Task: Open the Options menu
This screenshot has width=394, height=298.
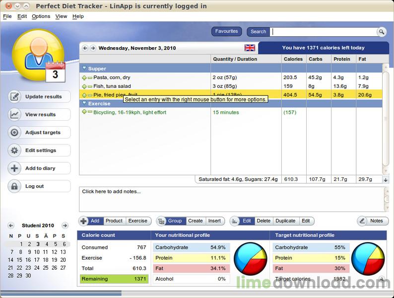Action: 41,16
